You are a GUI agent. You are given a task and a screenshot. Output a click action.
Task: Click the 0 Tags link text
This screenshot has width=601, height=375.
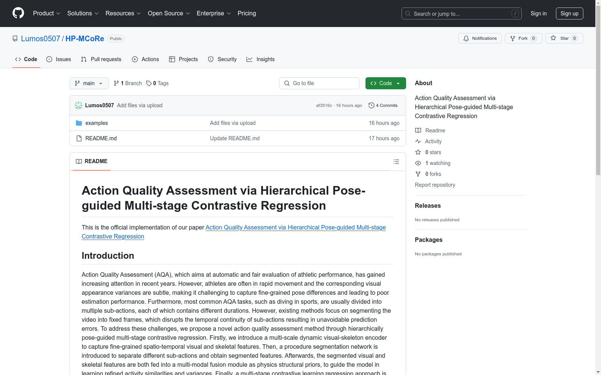tap(161, 83)
